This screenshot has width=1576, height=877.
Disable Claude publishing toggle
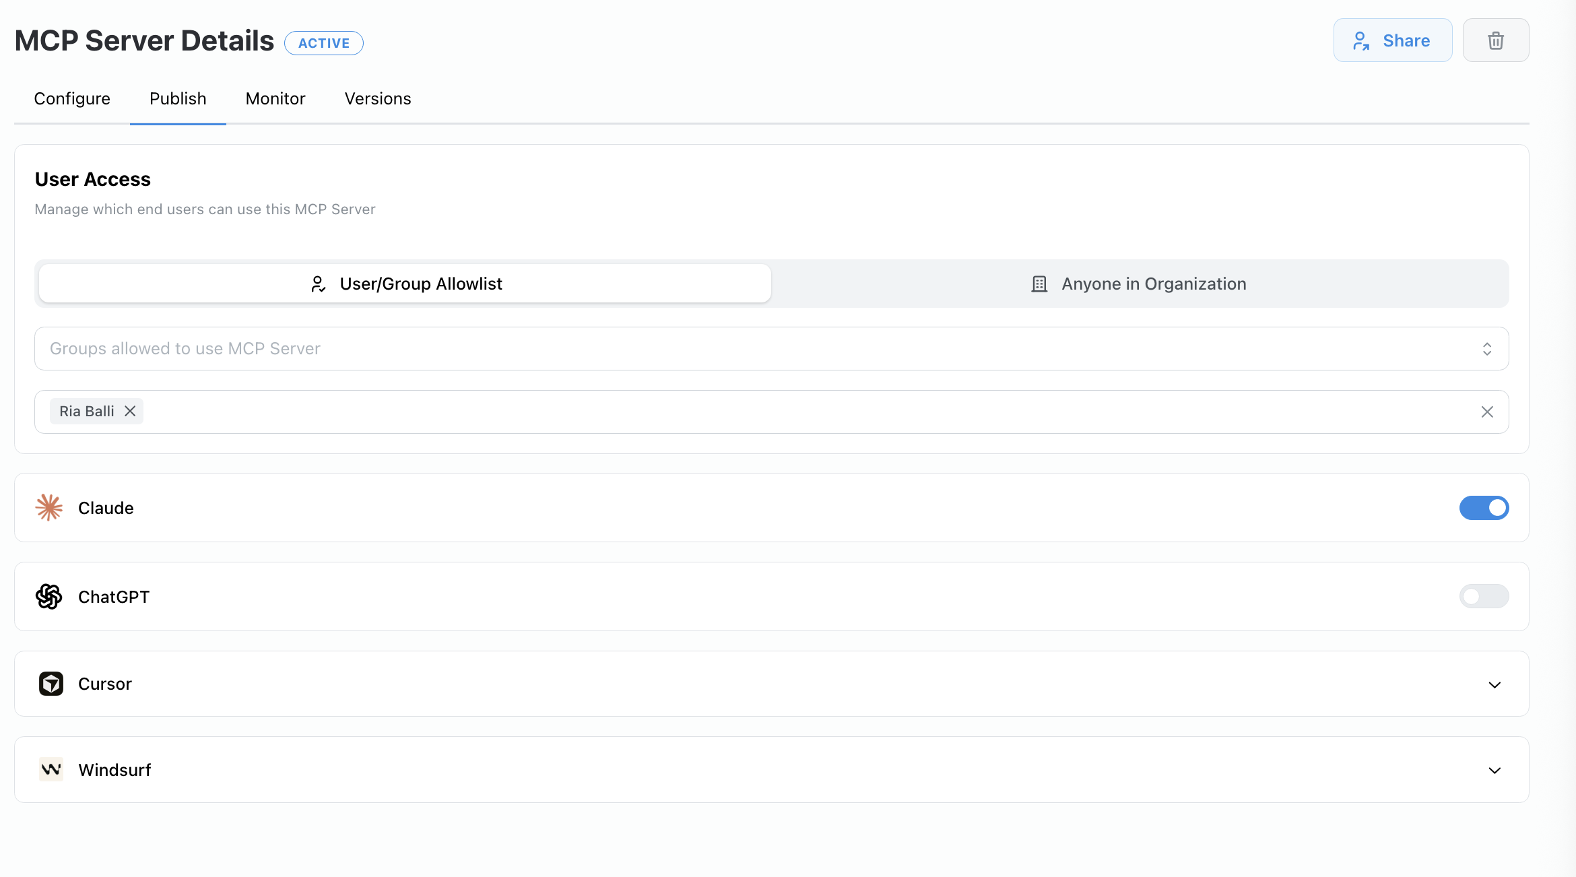1484,507
